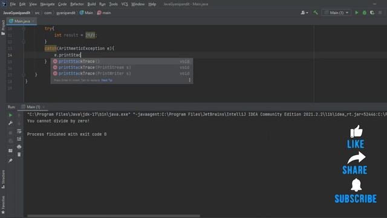Viewport: 387px width, 218px height.
Task: Pin the run tab with pin icon
Action: point(10,160)
